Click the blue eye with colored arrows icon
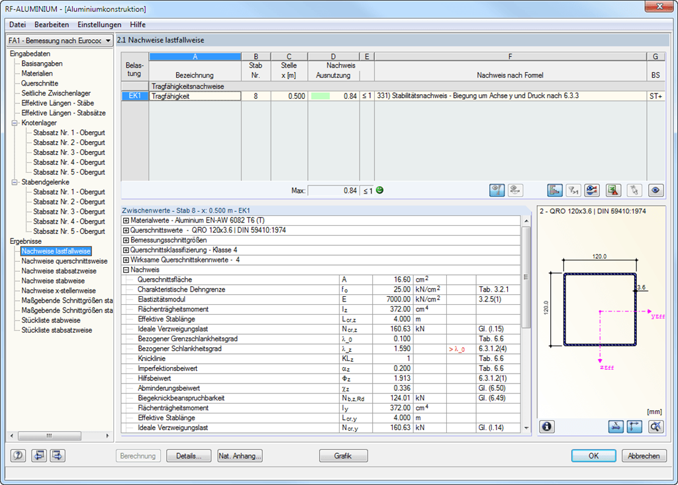Image resolution: width=678 pixels, height=485 pixels. tap(592, 190)
